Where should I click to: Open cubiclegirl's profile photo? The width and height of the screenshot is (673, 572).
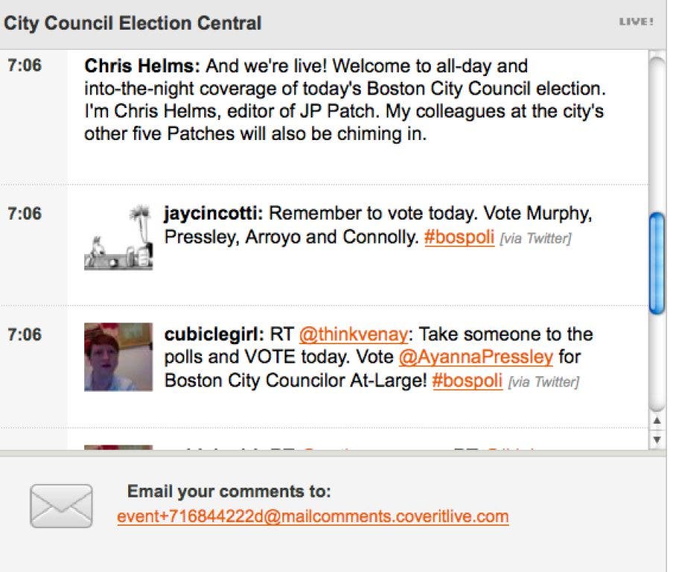pos(119,356)
